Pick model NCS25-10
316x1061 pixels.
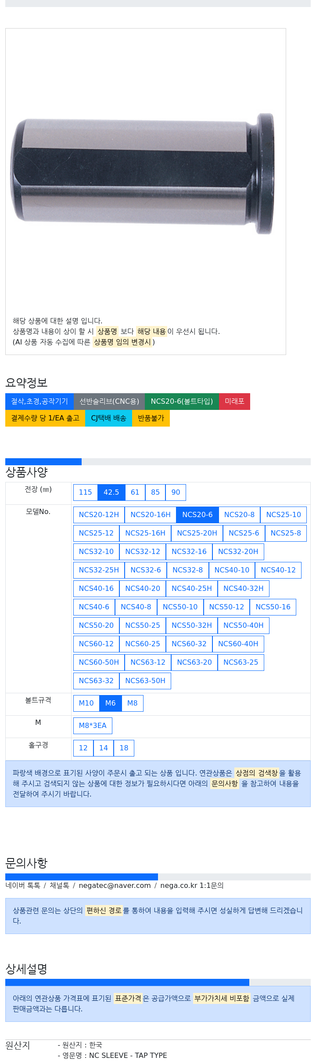tap(284, 515)
